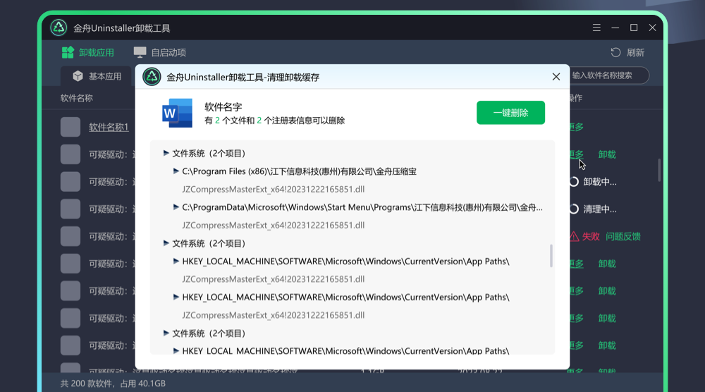Collapse the C:\Program Files (x86) path node
This screenshot has height=392, width=705.
pos(176,171)
